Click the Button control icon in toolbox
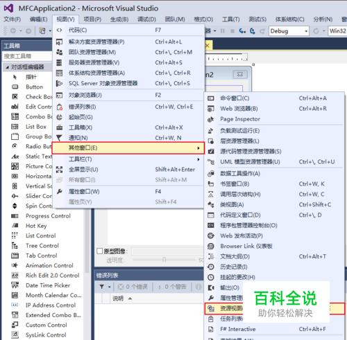The image size is (347, 340). click(15, 87)
